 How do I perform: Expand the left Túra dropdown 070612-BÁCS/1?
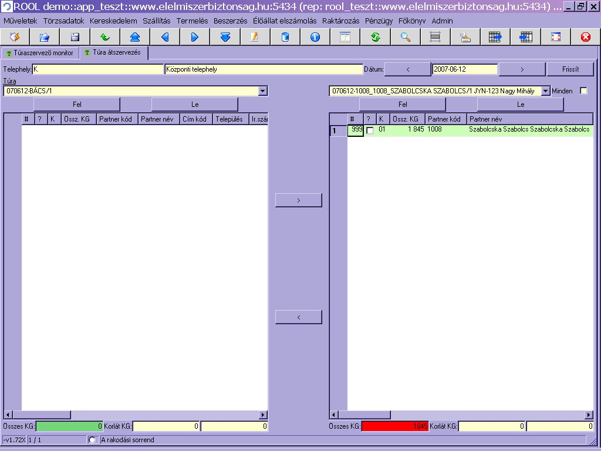[x=262, y=91]
